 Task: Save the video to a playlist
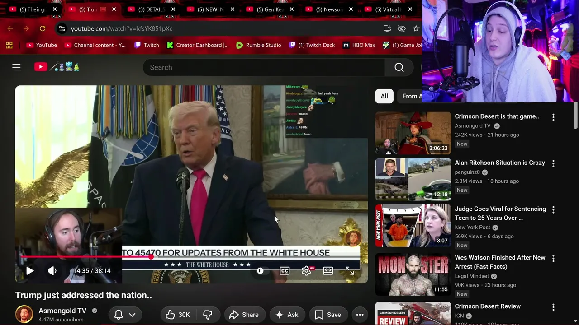coord(328,315)
